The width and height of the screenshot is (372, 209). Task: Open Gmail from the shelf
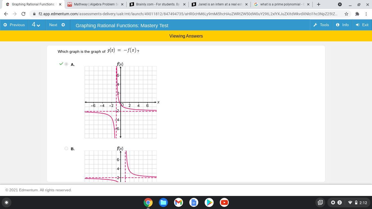[x=179, y=202]
